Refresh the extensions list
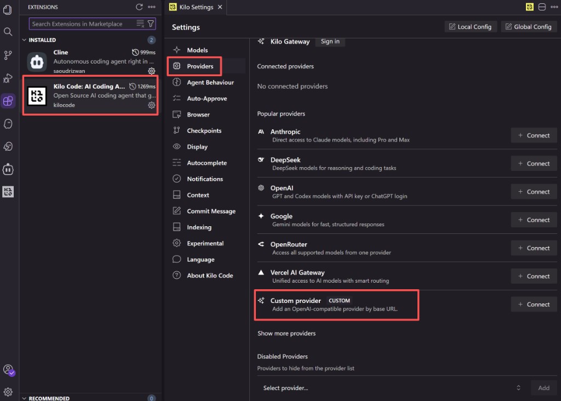 139,7
